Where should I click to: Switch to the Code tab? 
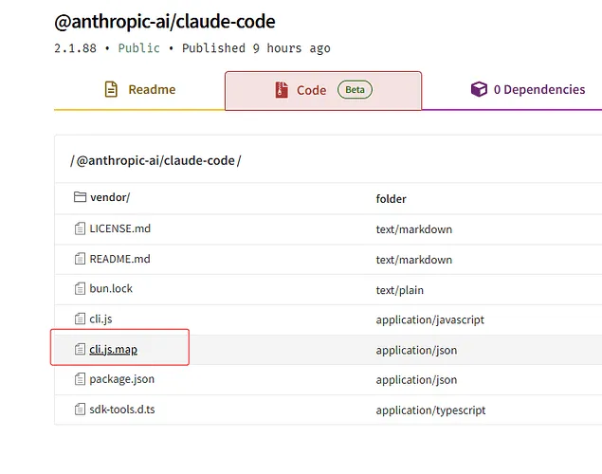tap(311, 90)
